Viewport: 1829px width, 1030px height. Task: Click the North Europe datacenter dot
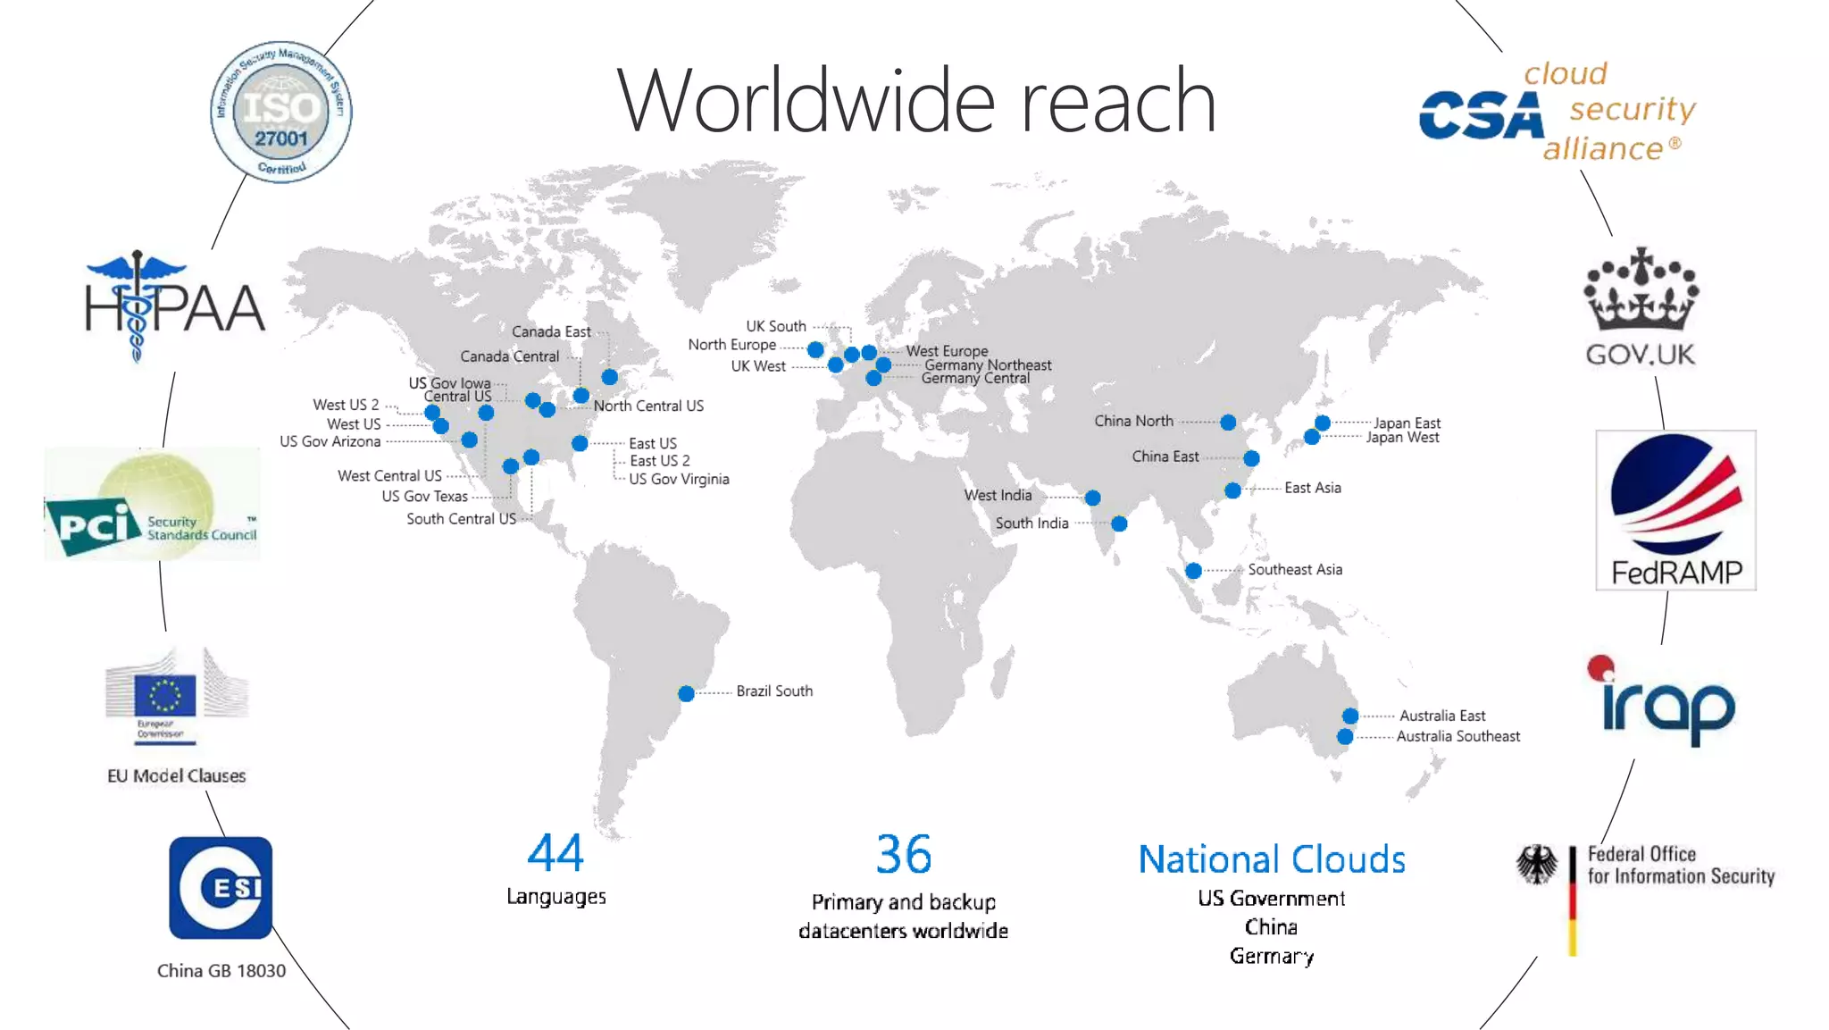[x=815, y=350]
